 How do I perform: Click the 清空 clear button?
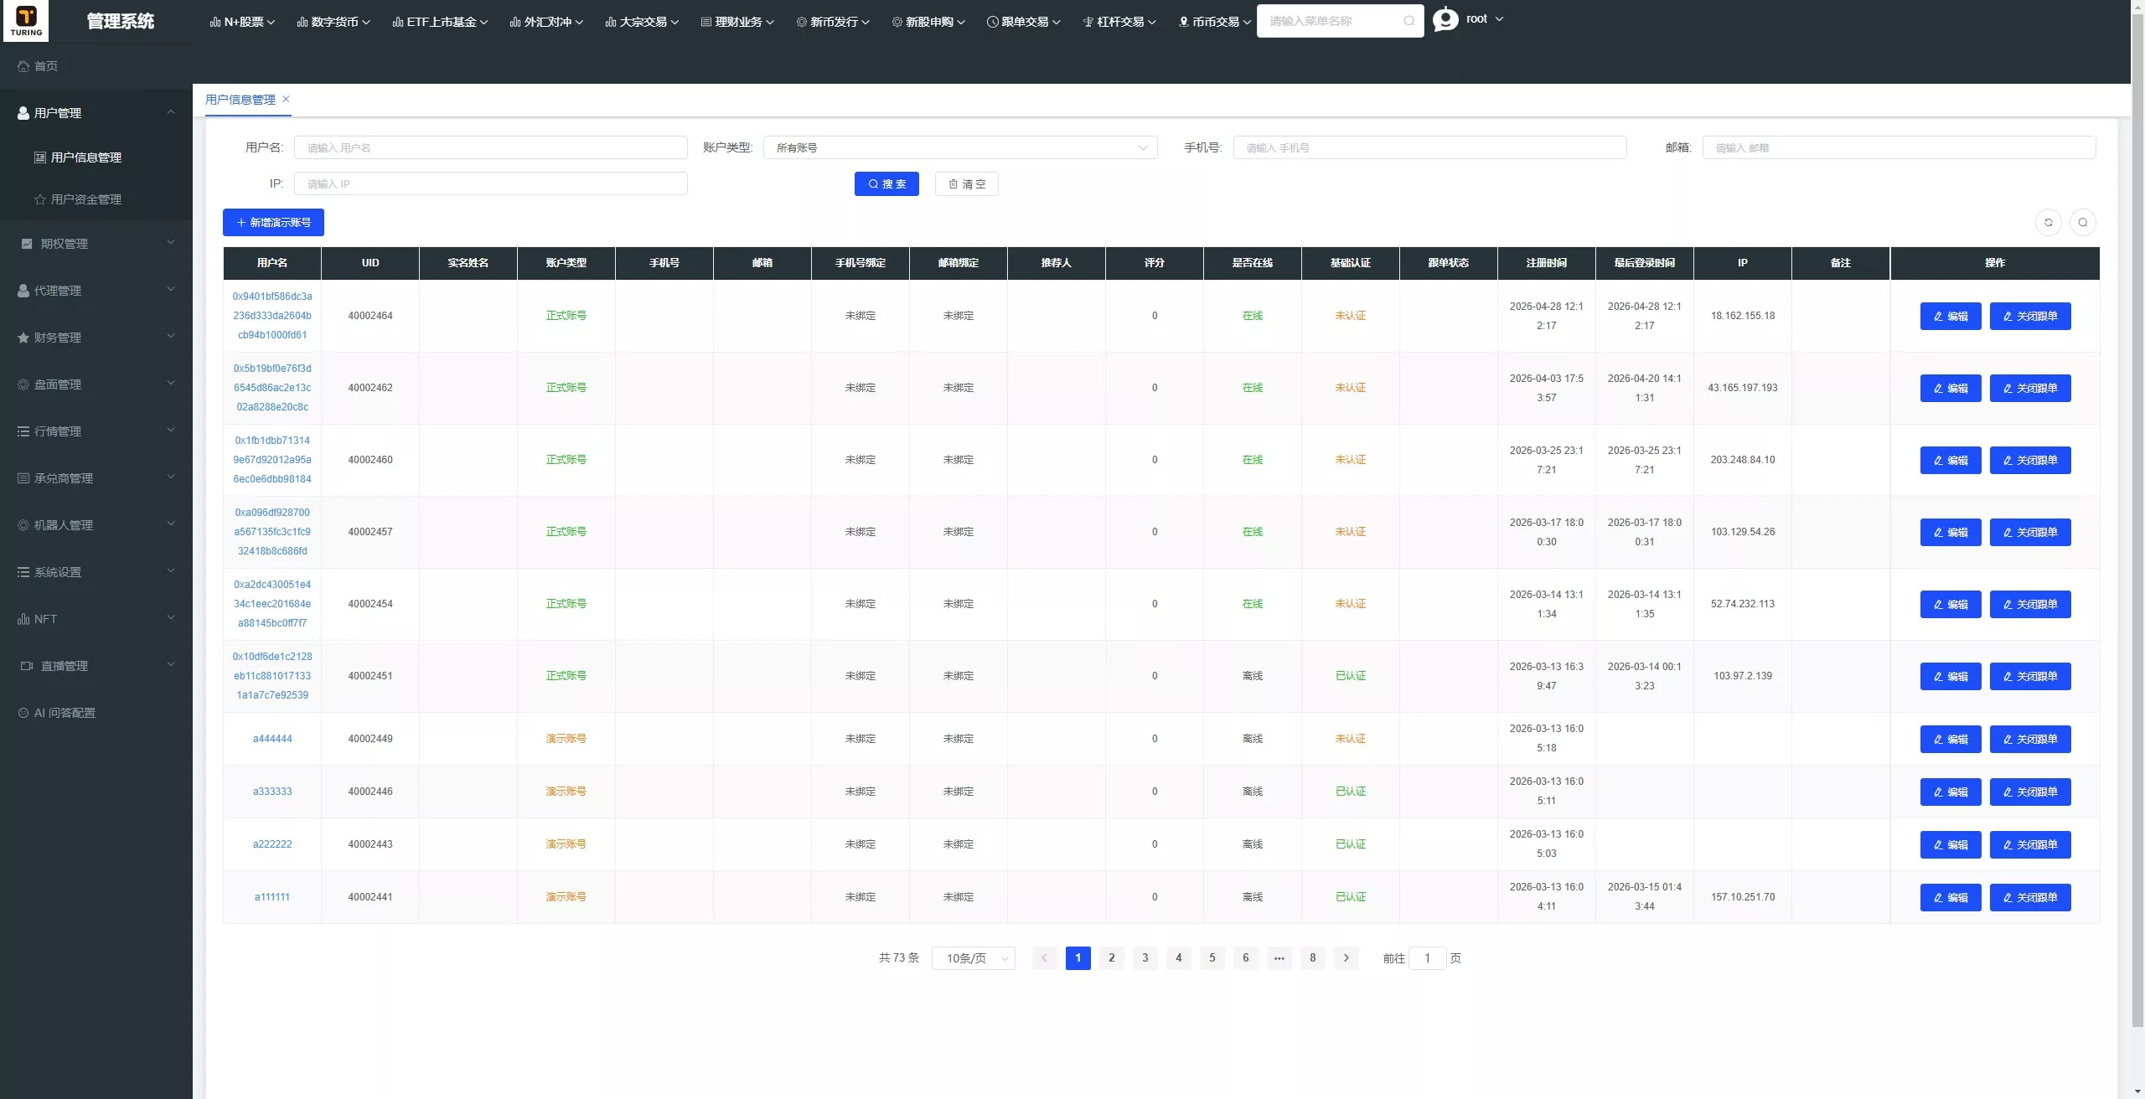click(967, 183)
